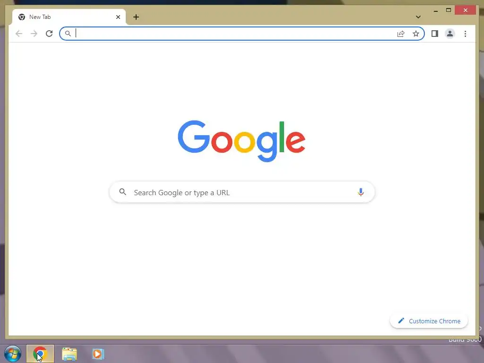
Task: Open the Windows Start button
Action: pyautogui.click(x=13, y=354)
